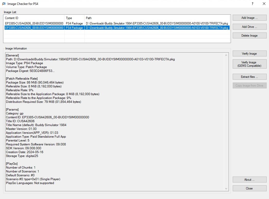The image size is (269, 199).
Task: Click the Application Type: Paid Standalone line
Action: [36, 136]
